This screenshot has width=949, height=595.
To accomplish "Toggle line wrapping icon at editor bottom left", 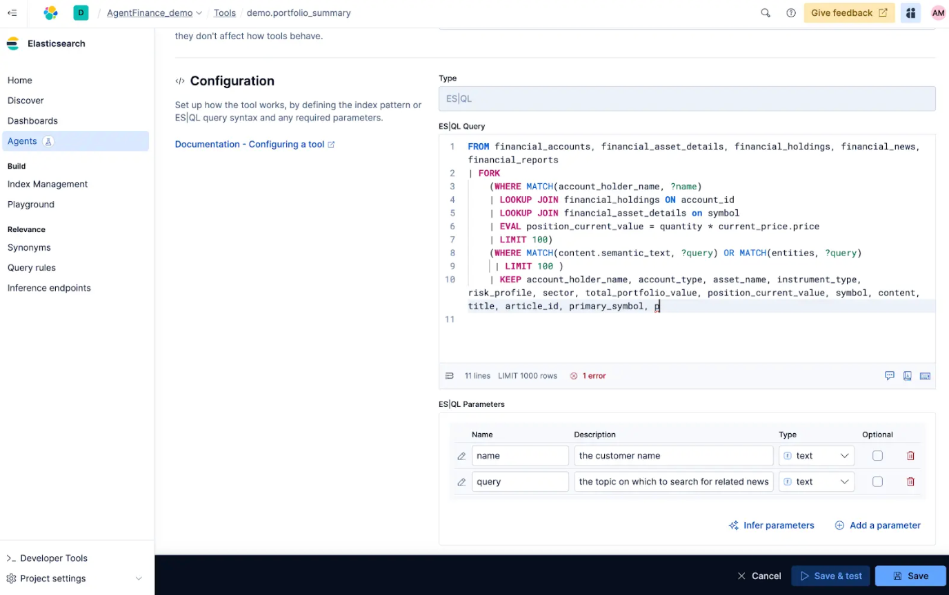I will point(449,375).
